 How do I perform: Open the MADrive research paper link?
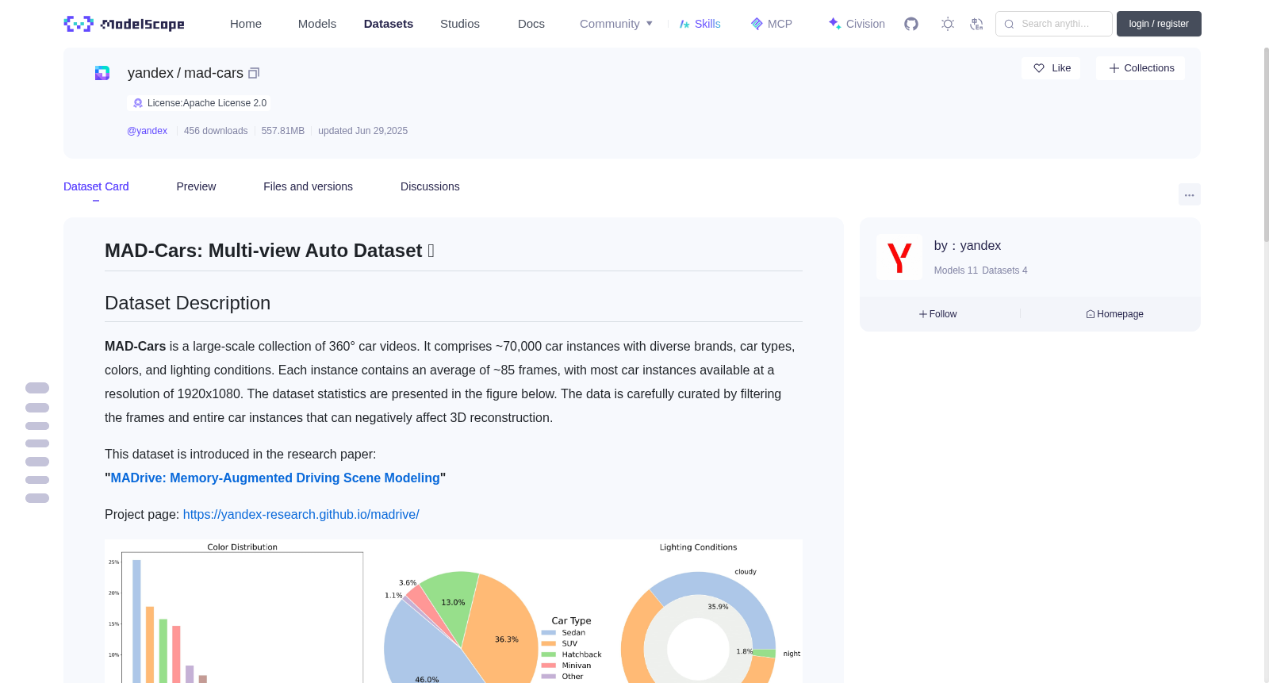point(275,478)
